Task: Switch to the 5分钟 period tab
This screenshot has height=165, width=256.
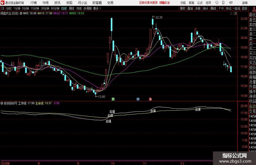Action: [25, 8]
